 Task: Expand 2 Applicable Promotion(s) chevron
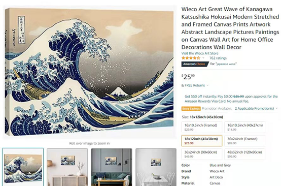pos(277,108)
